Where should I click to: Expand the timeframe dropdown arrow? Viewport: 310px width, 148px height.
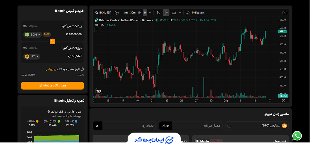coord(150,13)
